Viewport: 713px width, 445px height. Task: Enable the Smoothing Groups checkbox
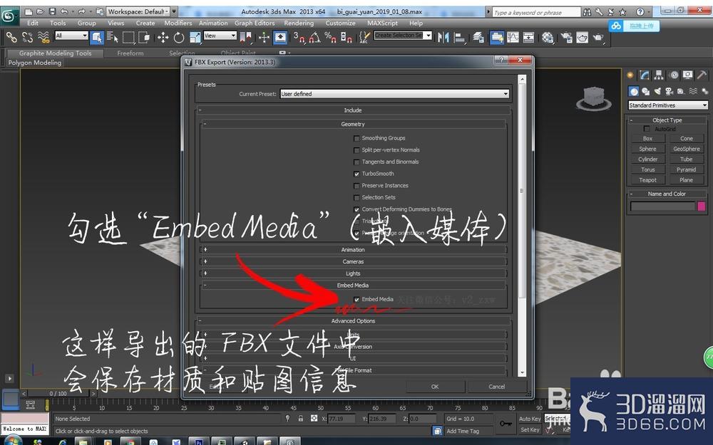(356, 138)
